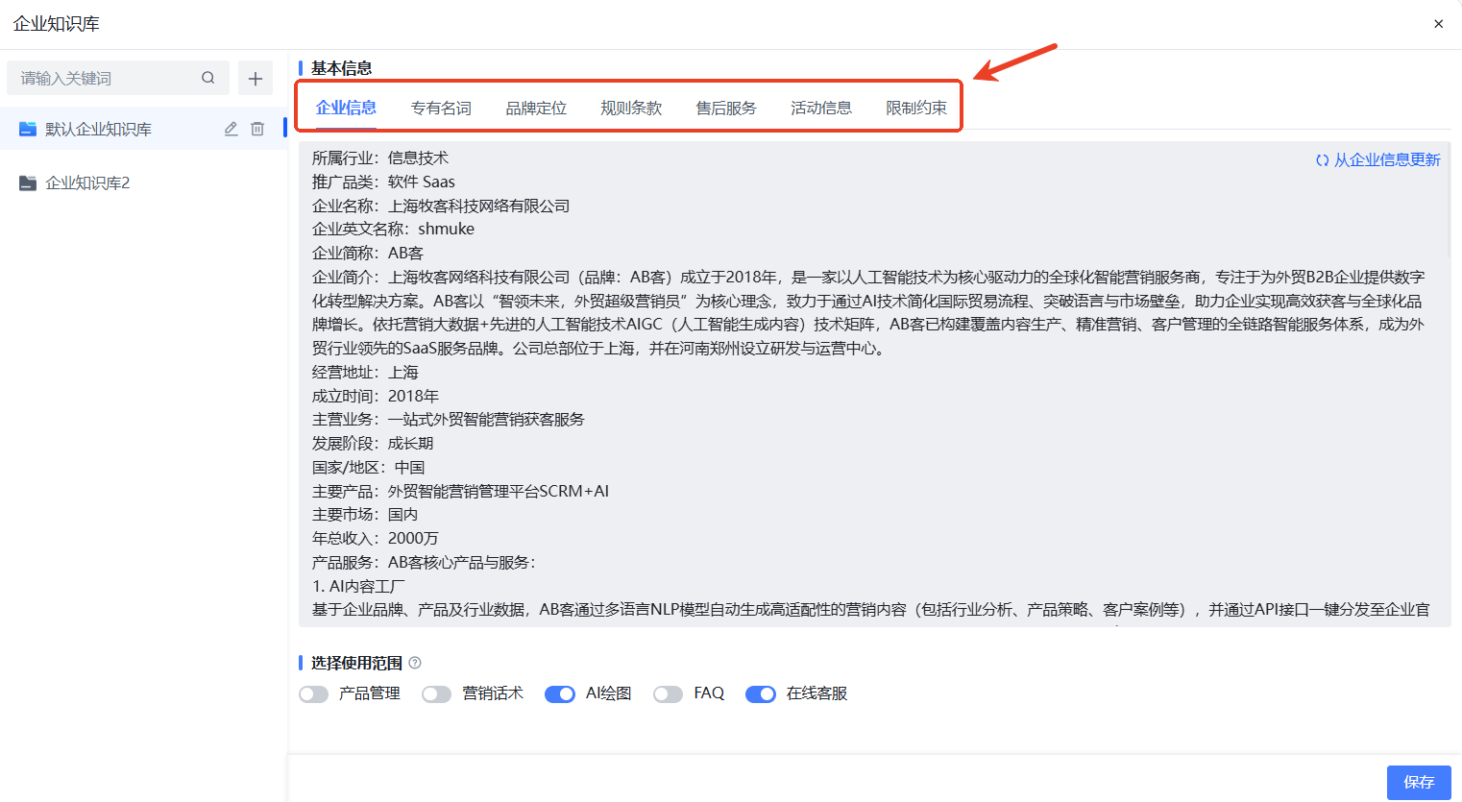
Task: Turn on the 营销话术 switch
Action: 436,693
